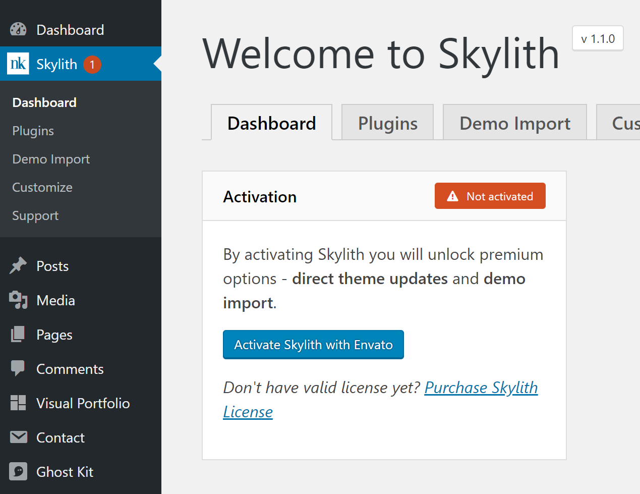
Task: Open Posts in the admin sidebar
Action: coord(81,266)
